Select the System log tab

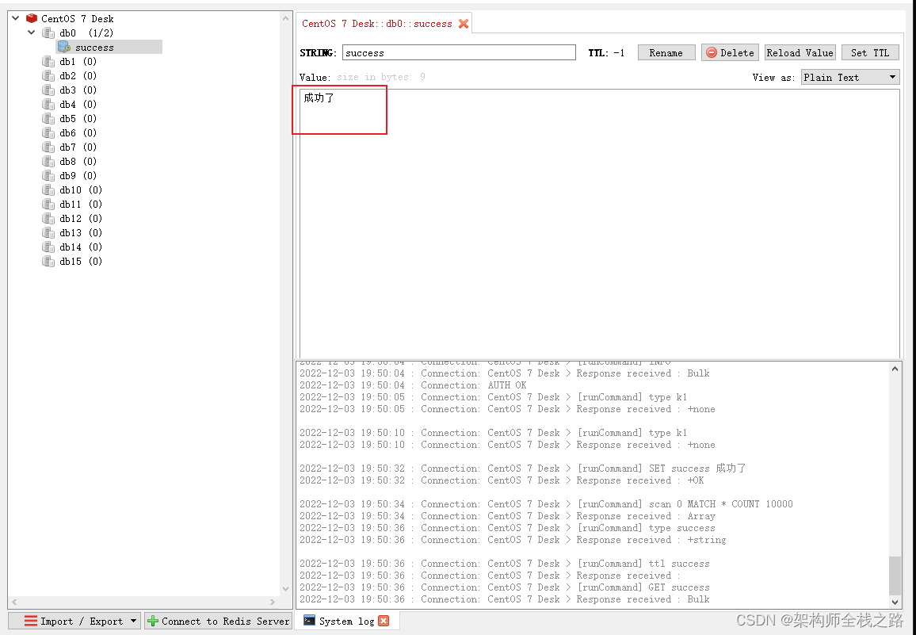coord(346,621)
